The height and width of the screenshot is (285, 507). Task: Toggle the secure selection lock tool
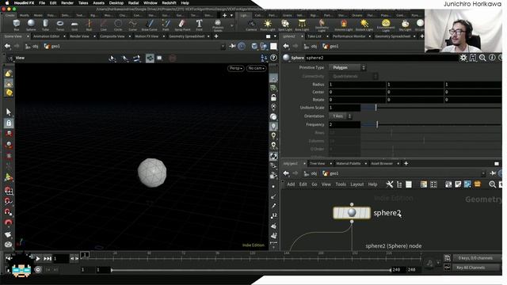[9, 123]
